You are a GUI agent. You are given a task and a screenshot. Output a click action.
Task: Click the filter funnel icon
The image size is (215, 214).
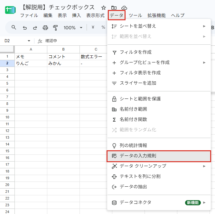tap(114, 52)
